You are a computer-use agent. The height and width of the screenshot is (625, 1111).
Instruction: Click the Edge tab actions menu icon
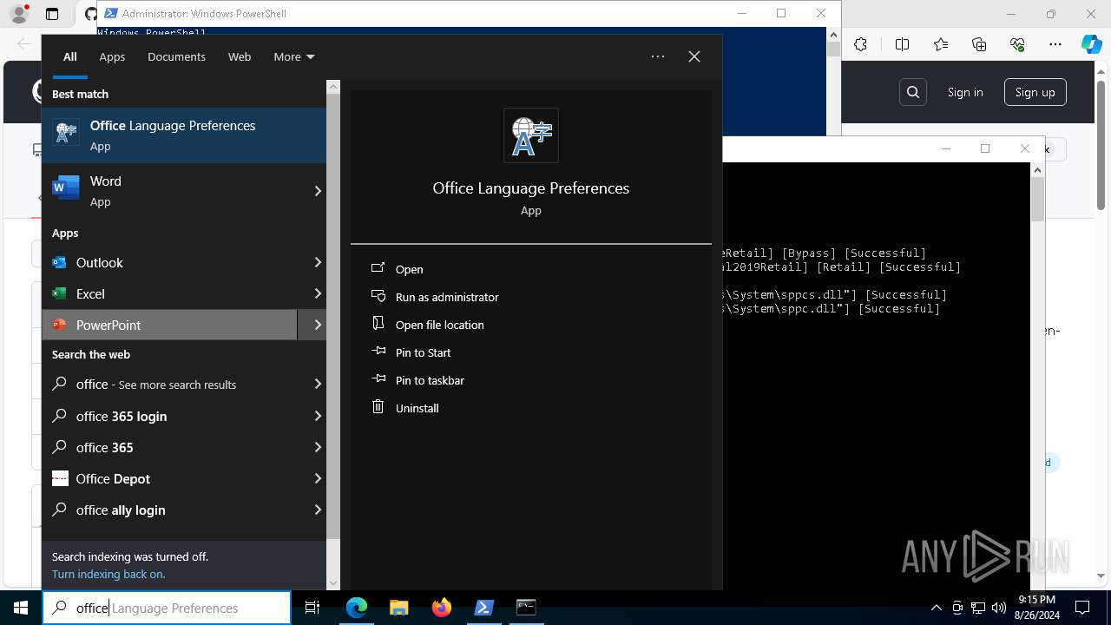click(x=52, y=14)
